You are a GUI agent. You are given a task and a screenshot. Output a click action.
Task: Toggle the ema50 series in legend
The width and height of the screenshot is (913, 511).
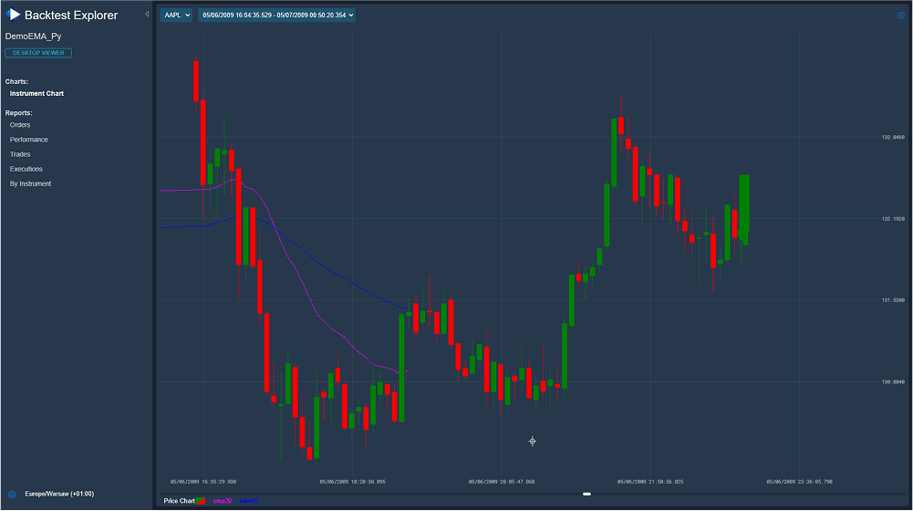pos(249,501)
